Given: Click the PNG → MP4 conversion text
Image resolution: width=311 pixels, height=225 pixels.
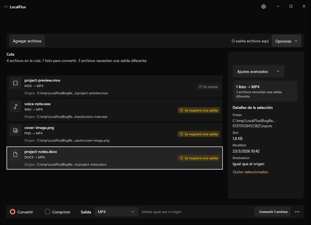Looking at the screenshot, I should [33, 133].
